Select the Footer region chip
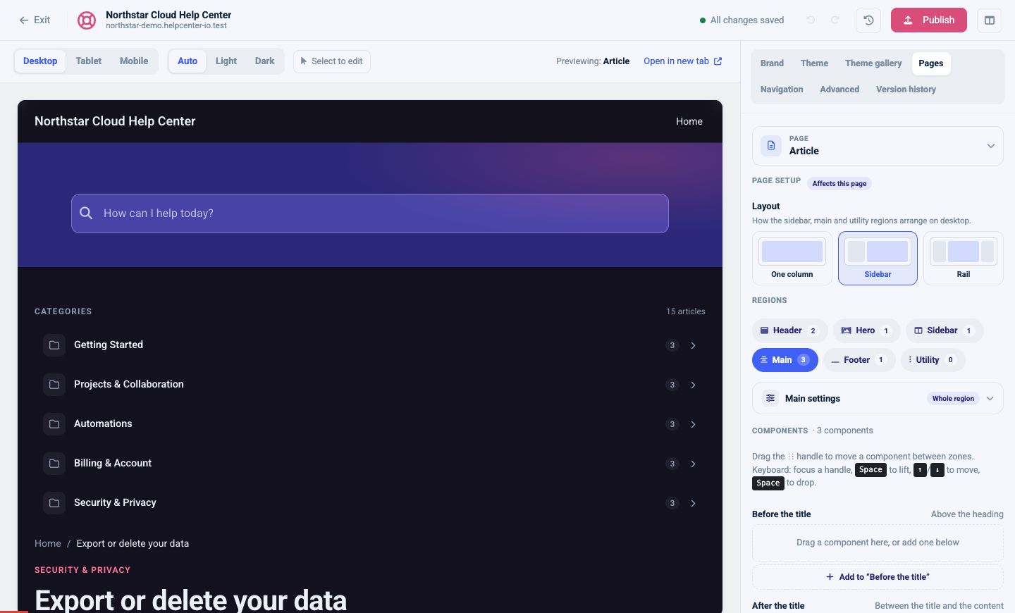The height and width of the screenshot is (613, 1015). click(x=859, y=360)
